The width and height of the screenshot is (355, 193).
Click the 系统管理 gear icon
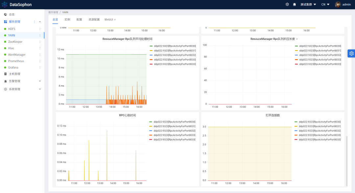[6, 89]
